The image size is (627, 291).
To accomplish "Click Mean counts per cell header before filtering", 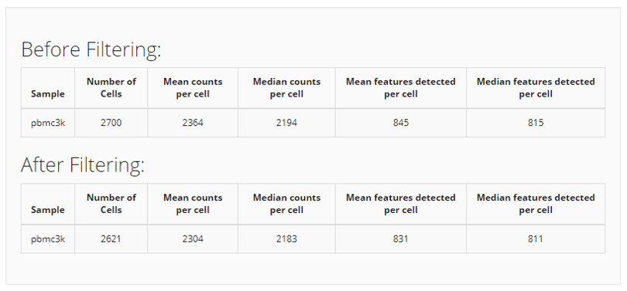I will pyautogui.click(x=193, y=88).
